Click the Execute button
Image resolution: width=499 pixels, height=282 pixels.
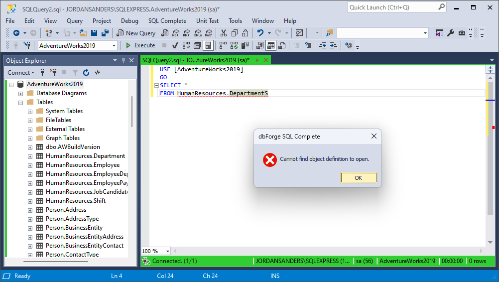tap(140, 45)
